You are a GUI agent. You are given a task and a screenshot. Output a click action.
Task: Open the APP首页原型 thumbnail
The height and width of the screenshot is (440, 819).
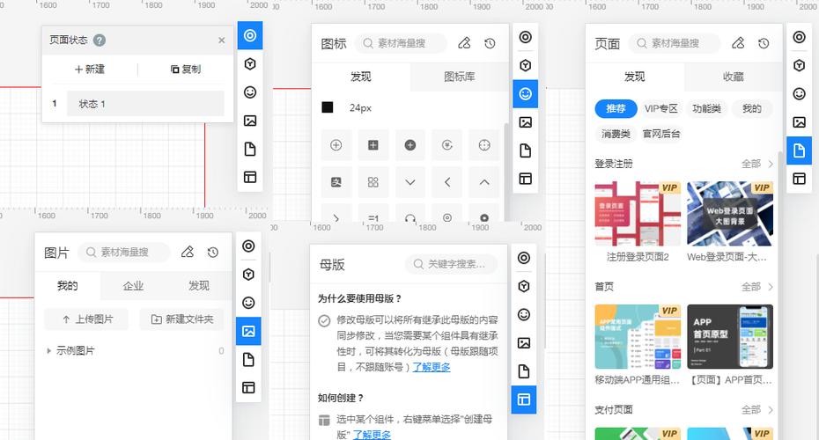[730, 337]
